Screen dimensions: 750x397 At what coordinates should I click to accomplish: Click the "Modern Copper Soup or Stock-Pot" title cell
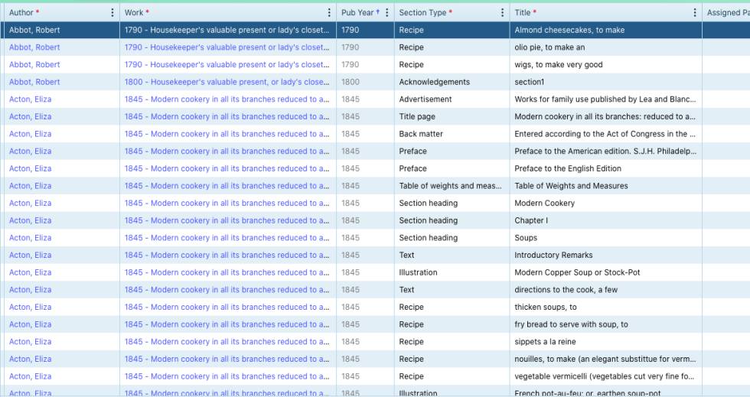(x=577, y=272)
